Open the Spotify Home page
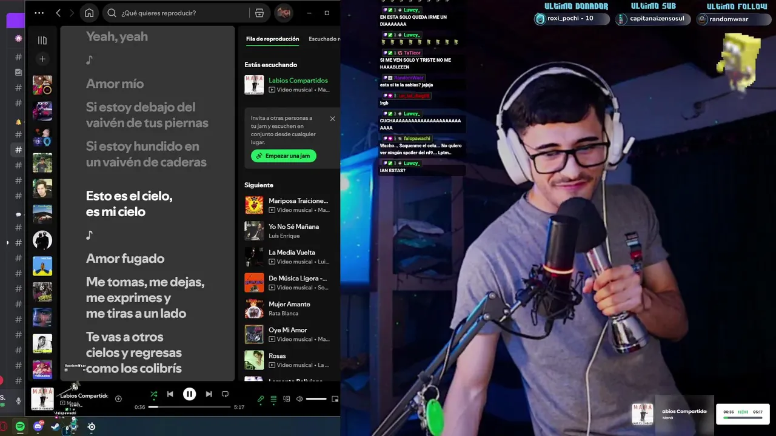The height and width of the screenshot is (436, 776). coord(89,13)
